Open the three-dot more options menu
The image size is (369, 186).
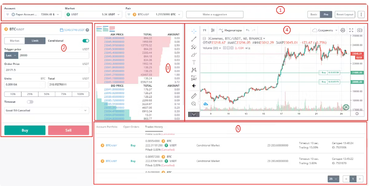pos(361,14)
